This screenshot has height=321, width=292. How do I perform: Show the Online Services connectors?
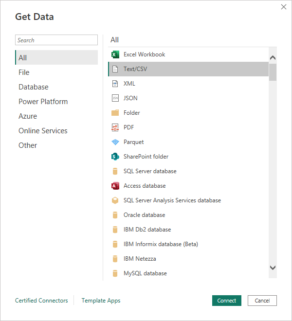click(x=43, y=131)
